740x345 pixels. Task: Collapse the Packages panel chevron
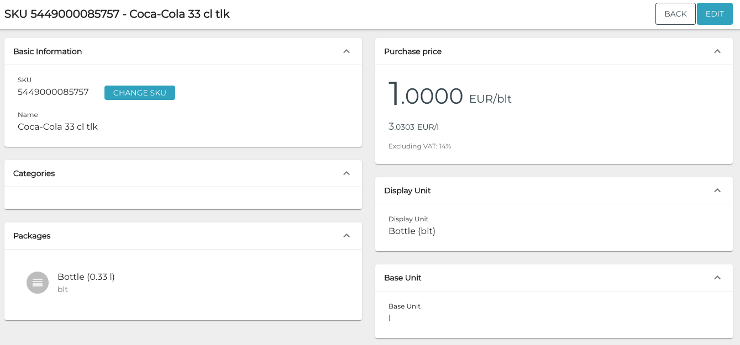[347, 236]
